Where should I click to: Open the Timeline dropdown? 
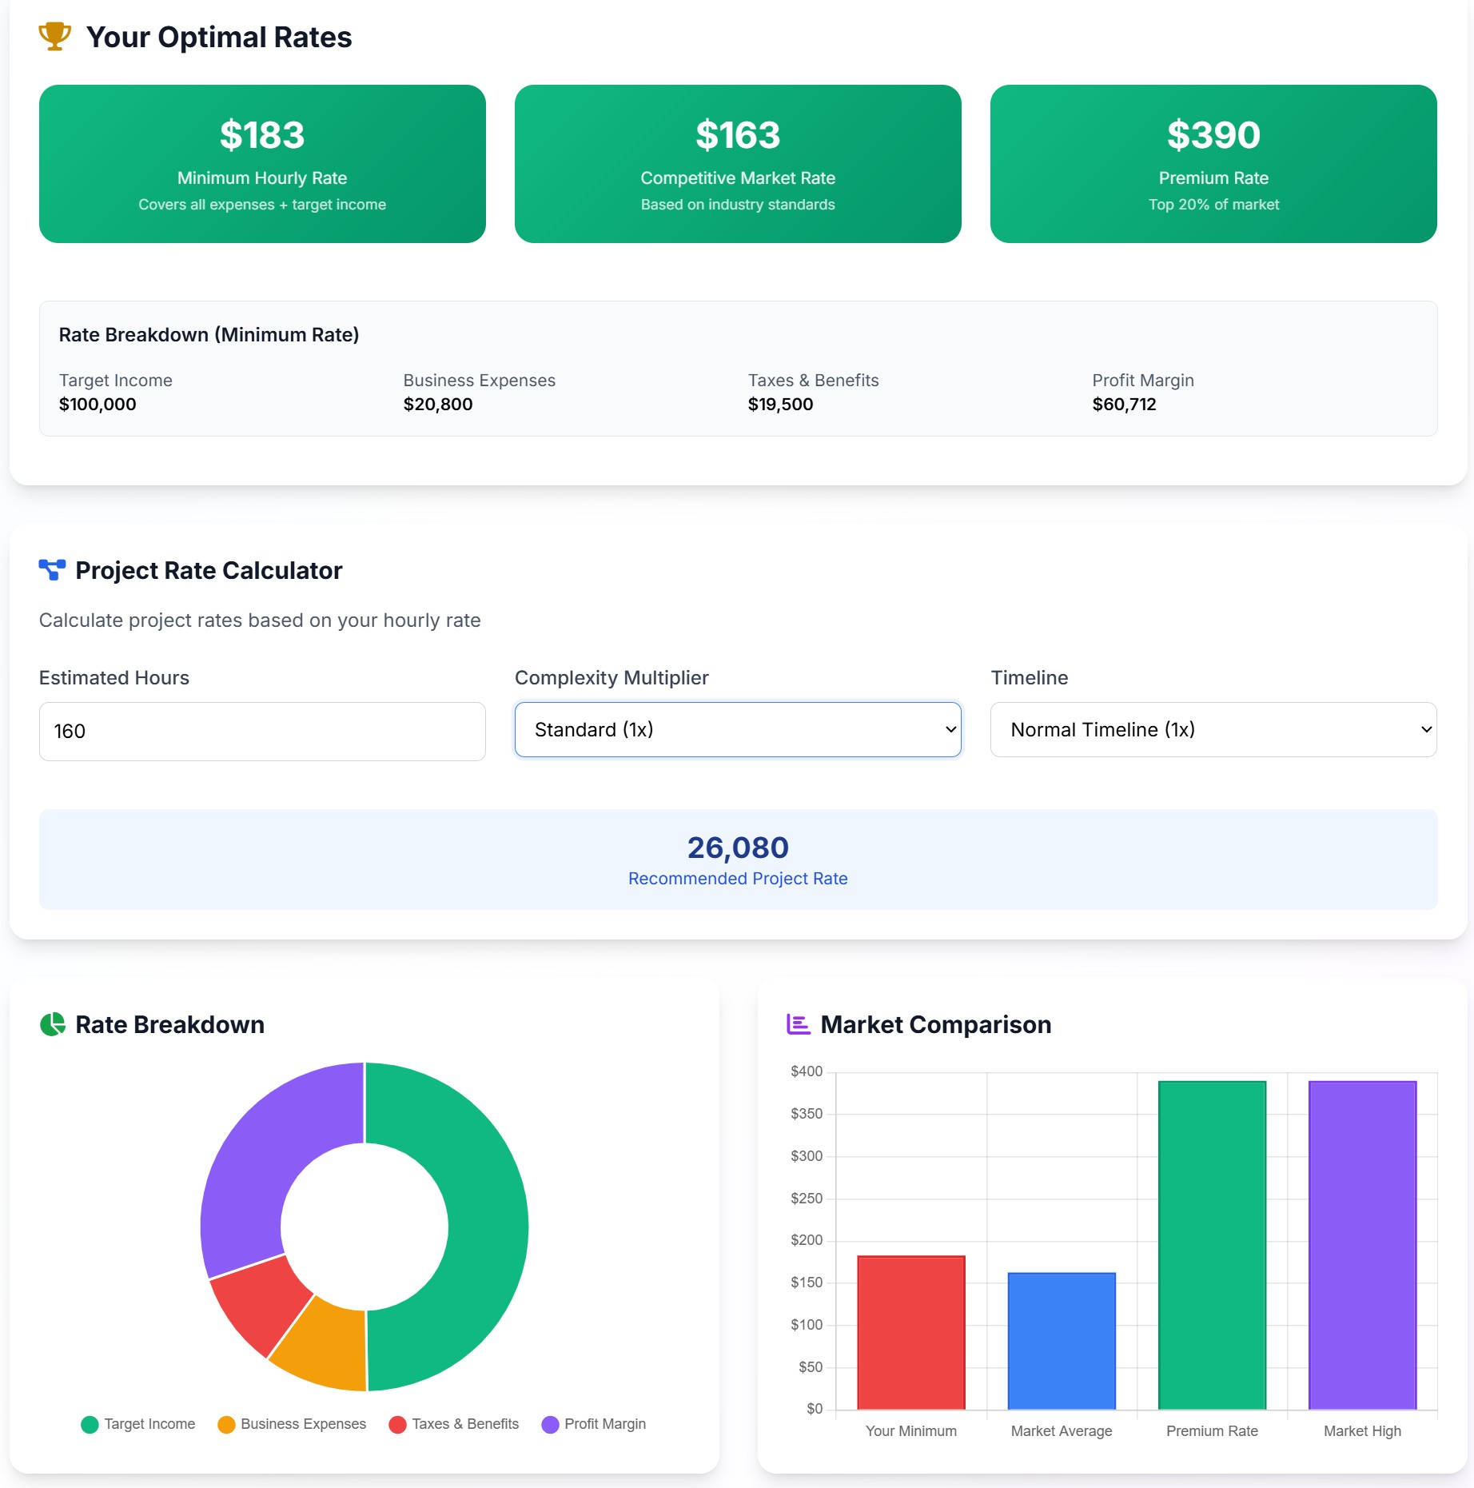point(1213,729)
